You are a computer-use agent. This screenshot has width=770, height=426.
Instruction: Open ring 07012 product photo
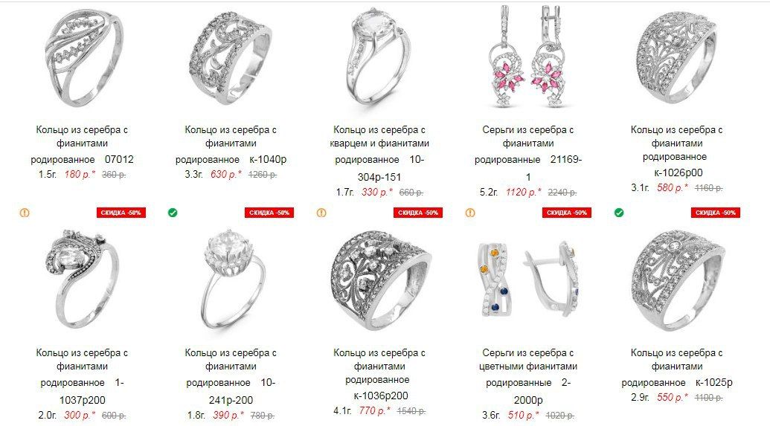tap(83, 59)
